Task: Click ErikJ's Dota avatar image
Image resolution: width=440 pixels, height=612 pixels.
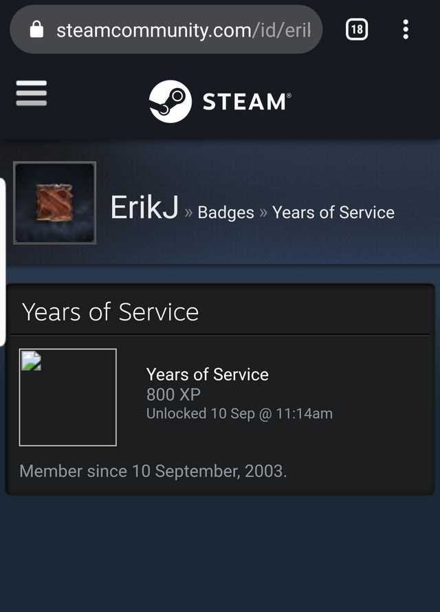Action: click(54, 203)
